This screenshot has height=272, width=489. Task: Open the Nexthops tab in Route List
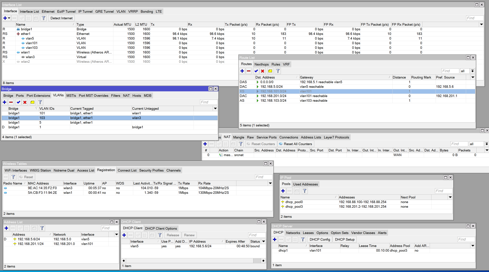262,64
